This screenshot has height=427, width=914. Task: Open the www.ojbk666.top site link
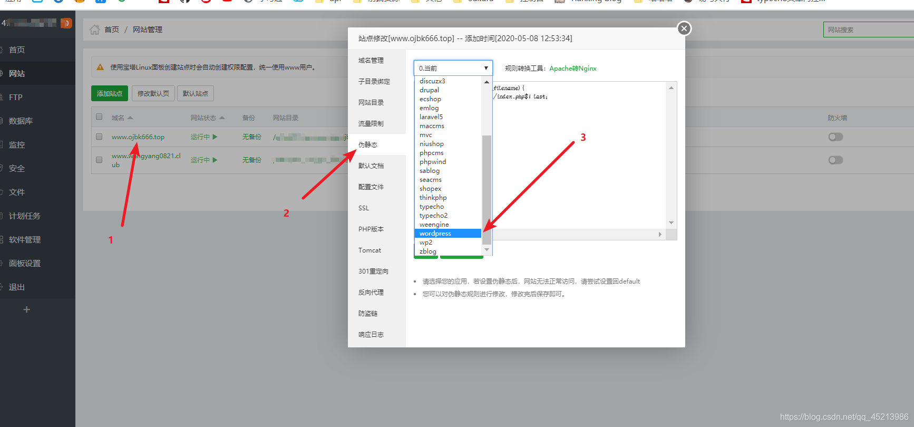tap(138, 137)
